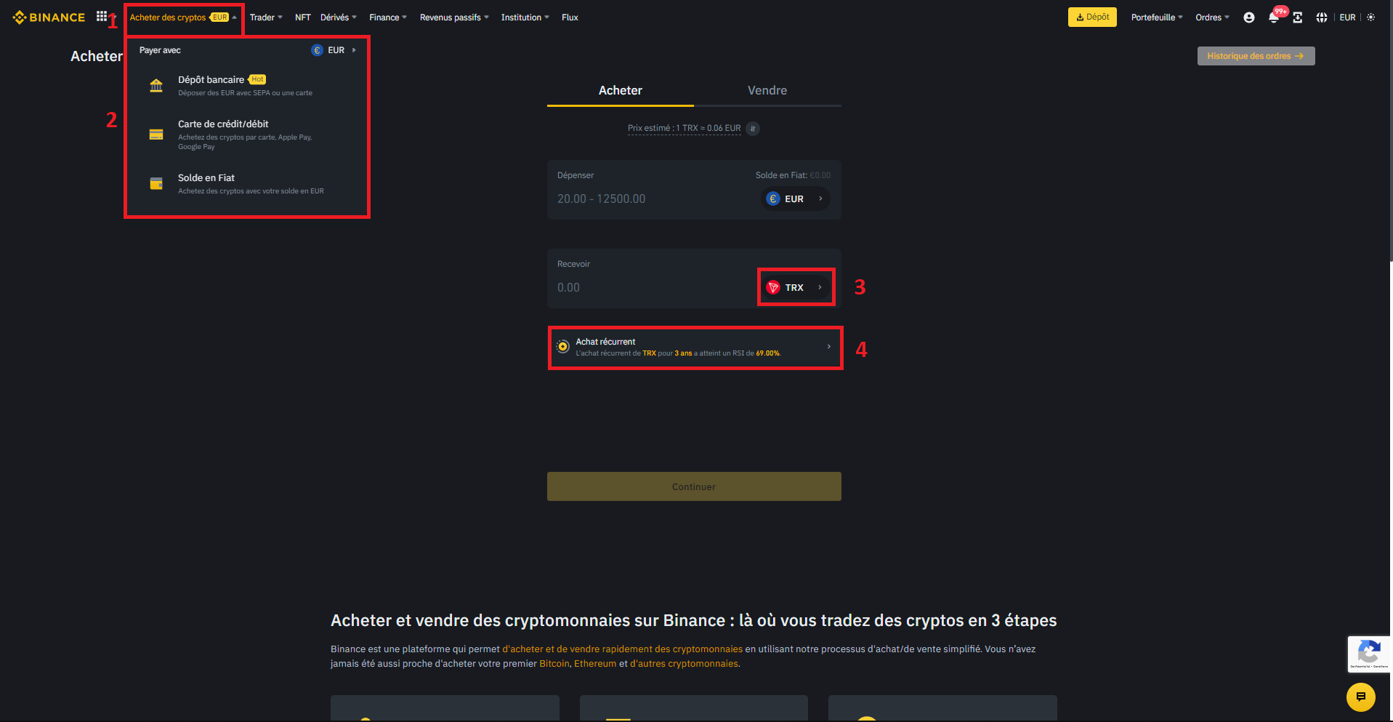
Task: Expand the Dérivés menu
Action: (339, 17)
